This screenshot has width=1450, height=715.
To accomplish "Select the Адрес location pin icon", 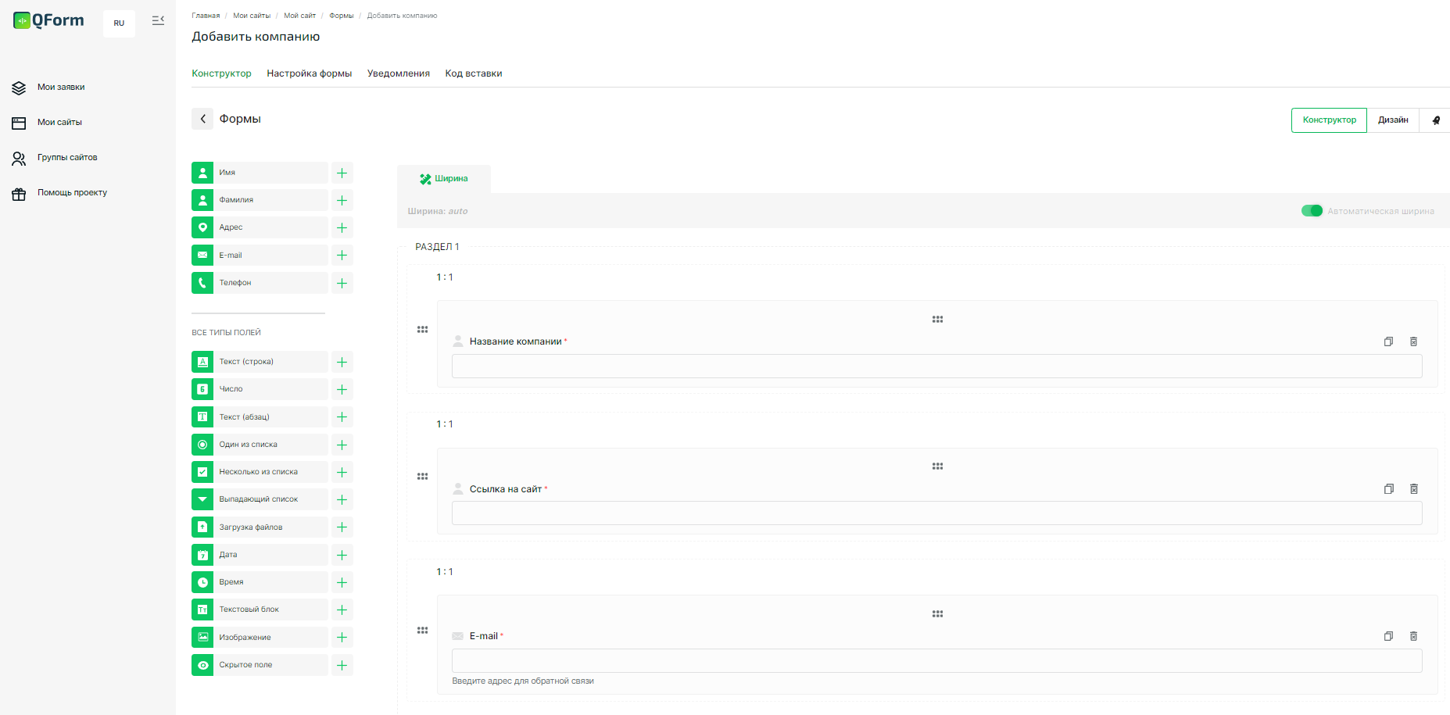I will pyautogui.click(x=202, y=227).
